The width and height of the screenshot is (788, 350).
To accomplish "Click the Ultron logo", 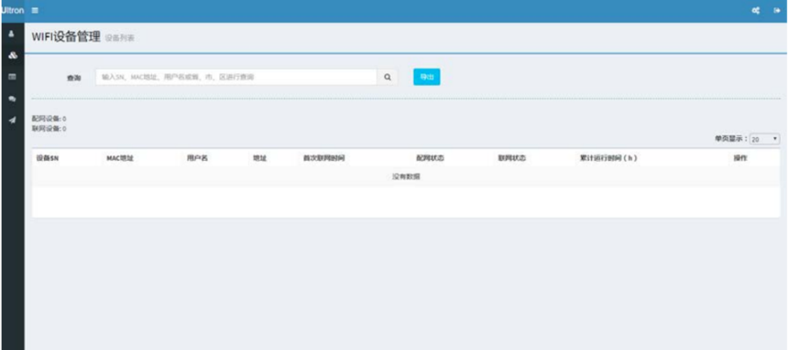I will coord(12,11).
